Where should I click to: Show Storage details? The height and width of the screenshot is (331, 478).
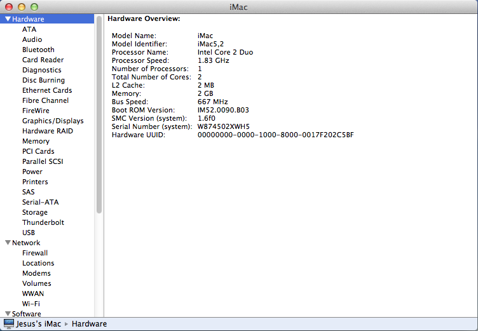pos(35,212)
